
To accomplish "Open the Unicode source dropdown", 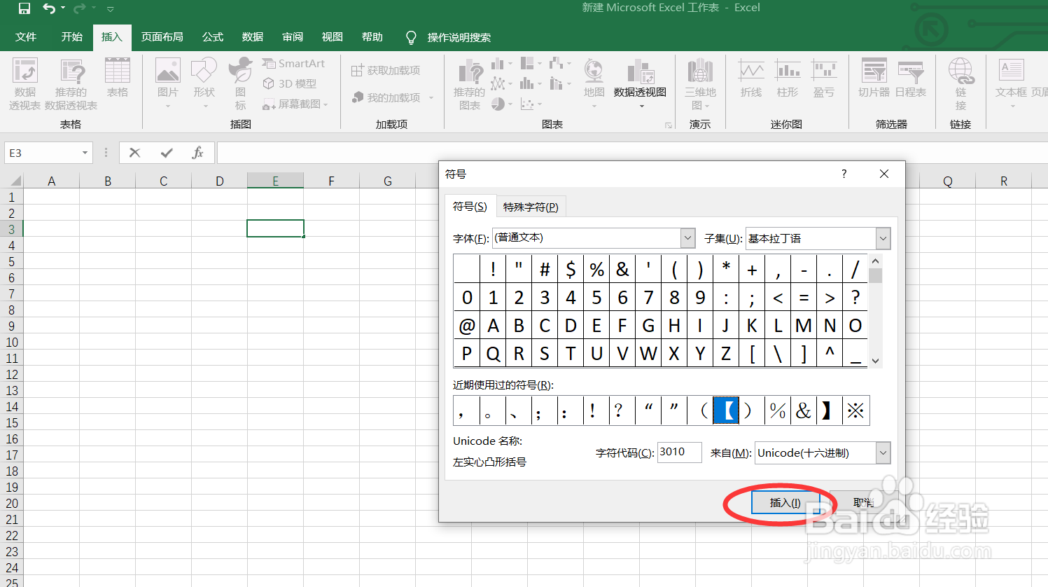I will click(x=883, y=453).
